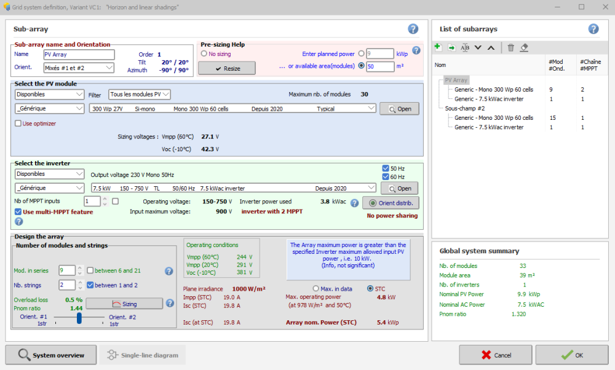Select PV Array in the subarray tree
615x370 pixels.
tap(456, 80)
